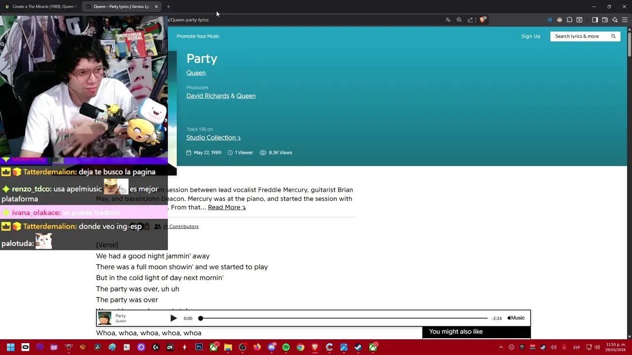Screen dimensions: 632x355
Task: Click the address bar URL Queen-party-lyrics
Action: [189, 20]
